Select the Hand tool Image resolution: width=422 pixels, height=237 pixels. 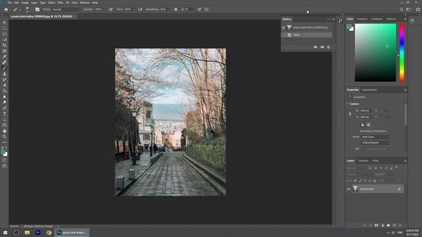click(5, 130)
